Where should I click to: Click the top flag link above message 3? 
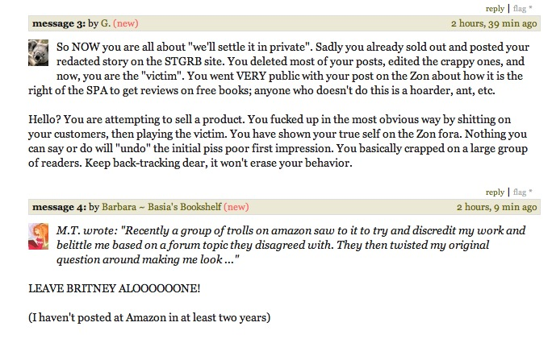520,8
